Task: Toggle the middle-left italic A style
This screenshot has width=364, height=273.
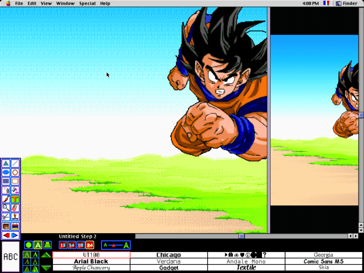Action: (x=27, y=262)
